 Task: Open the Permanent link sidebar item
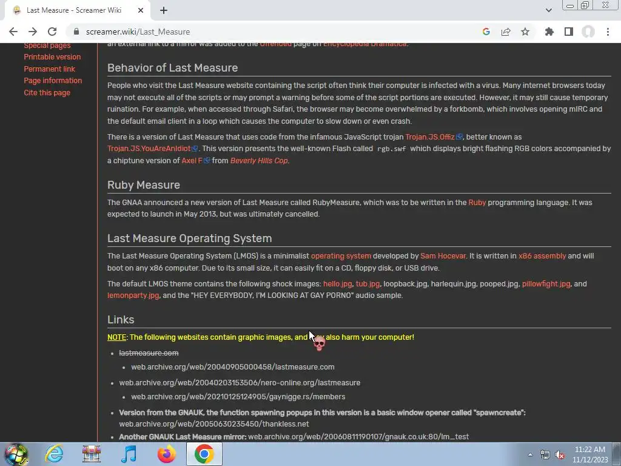click(x=50, y=69)
